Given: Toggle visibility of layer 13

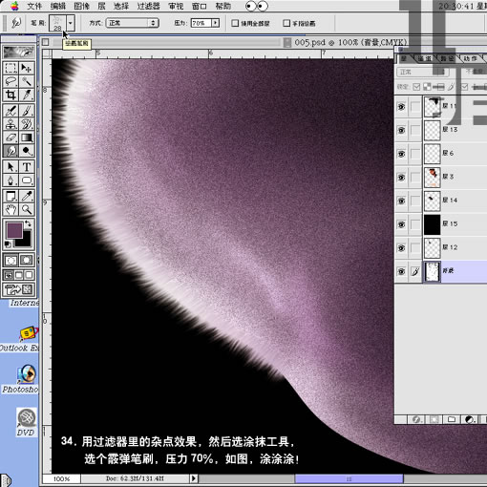Looking at the screenshot, I should [x=401, y=130].
